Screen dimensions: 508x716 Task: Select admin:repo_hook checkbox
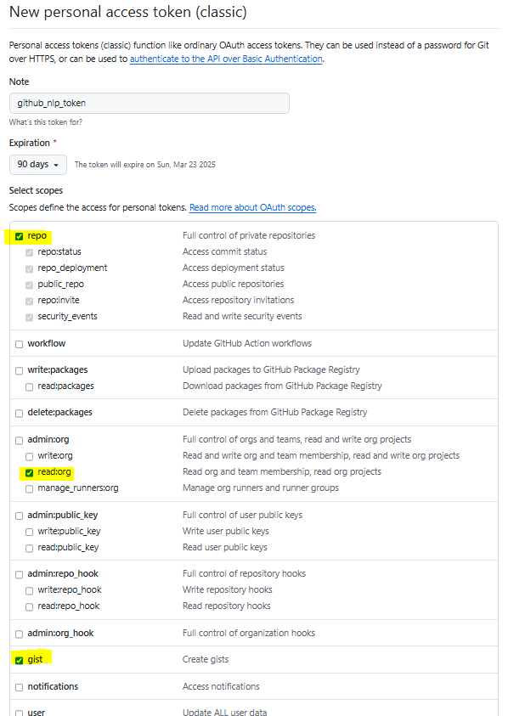point(20,574)
